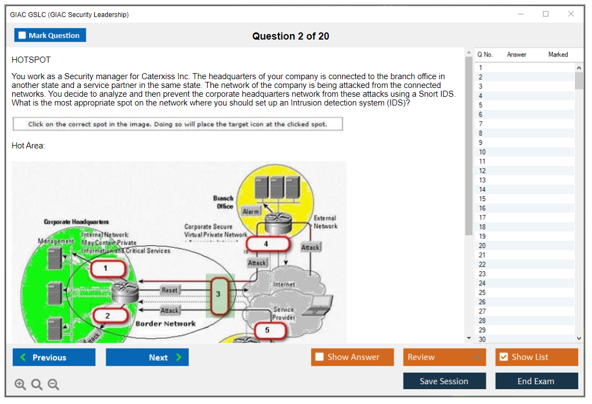Place target on hotspot number 1
Viewport: 592px width, 404px height.
click(x=106, y=269)
